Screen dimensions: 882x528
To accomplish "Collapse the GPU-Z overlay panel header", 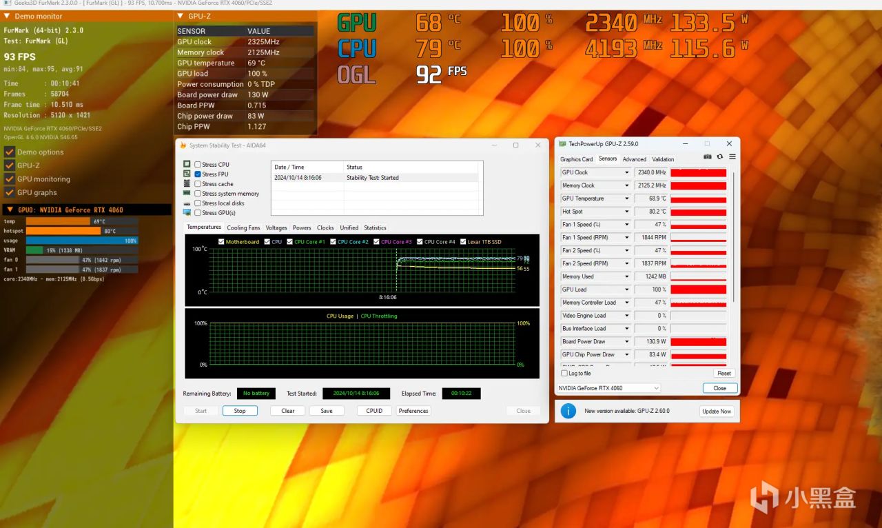I will coord(181,16).
